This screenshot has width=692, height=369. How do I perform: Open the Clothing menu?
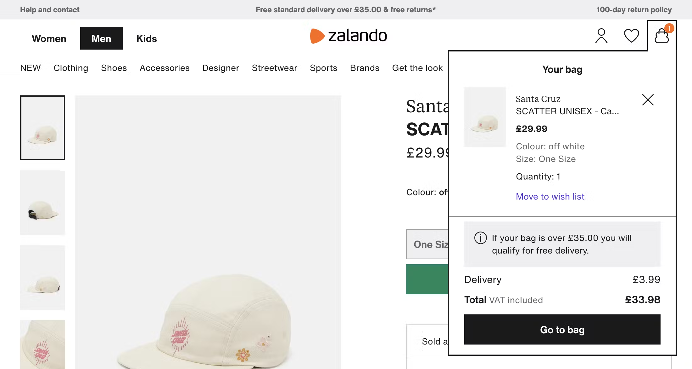pos(71,68)
